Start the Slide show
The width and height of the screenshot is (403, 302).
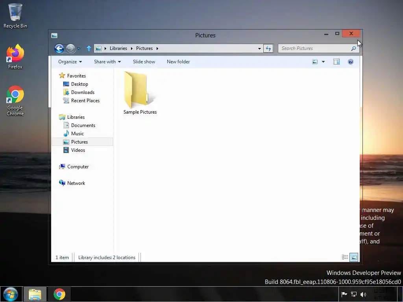[144, 62]
